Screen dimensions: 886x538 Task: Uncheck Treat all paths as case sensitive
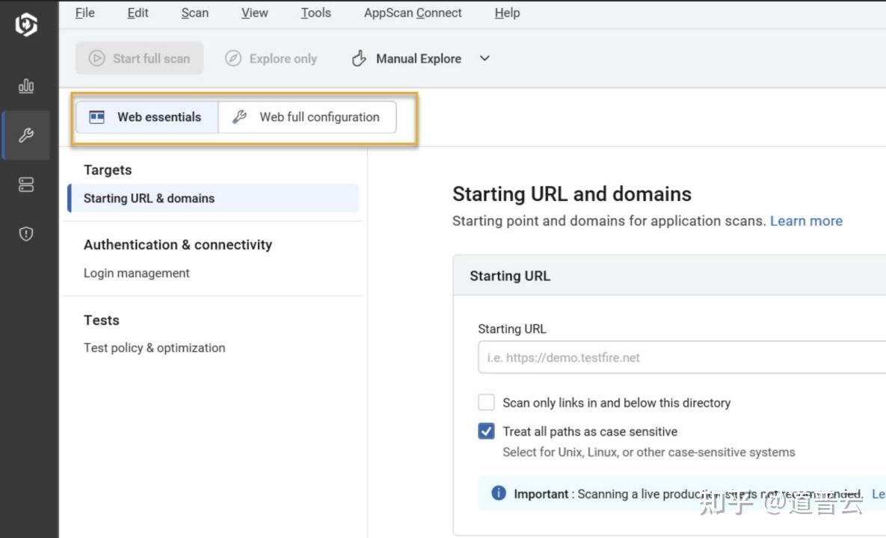click(486, 431)
